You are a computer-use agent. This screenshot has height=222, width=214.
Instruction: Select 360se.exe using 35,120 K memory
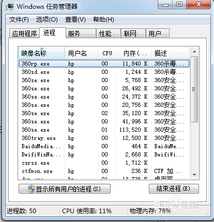click(x=104, y=113)
